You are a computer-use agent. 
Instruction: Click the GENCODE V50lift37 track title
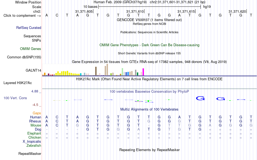pos(149,20)
